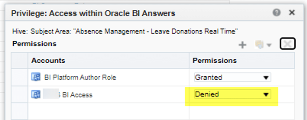The height and width of the screenshot is (120, 307).
Task: Expand the apply permissions dropdown arrow
Action: point(269,45)
